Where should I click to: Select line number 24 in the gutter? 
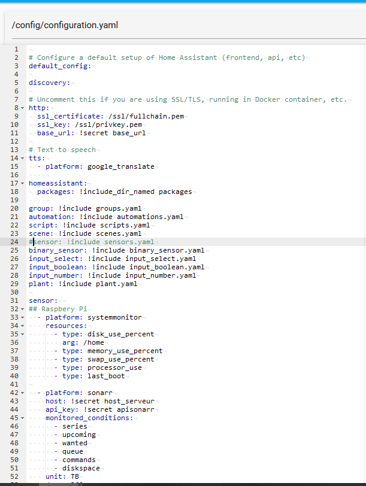click(13, 242)
